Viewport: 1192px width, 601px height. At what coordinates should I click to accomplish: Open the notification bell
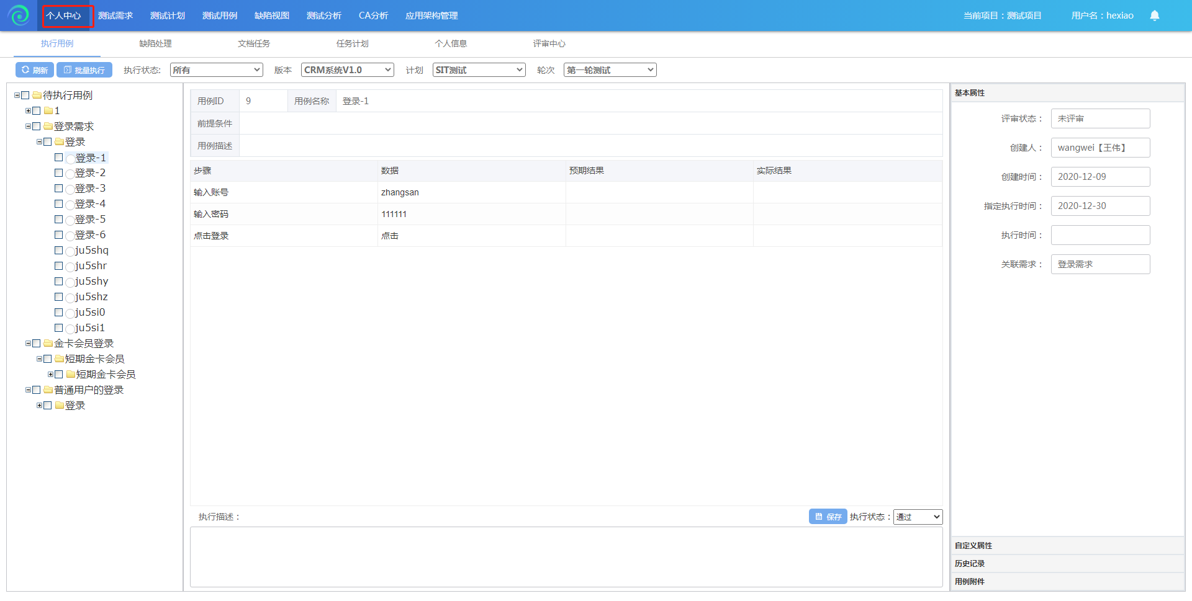[x=1154, y=16]
